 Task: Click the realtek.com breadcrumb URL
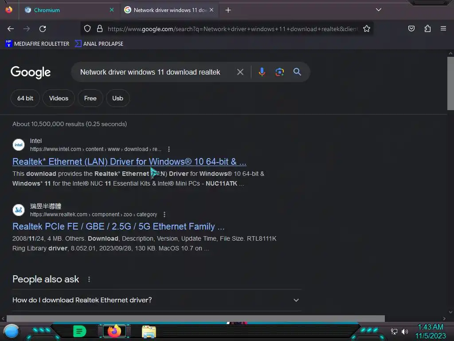[x=94, y=214]
